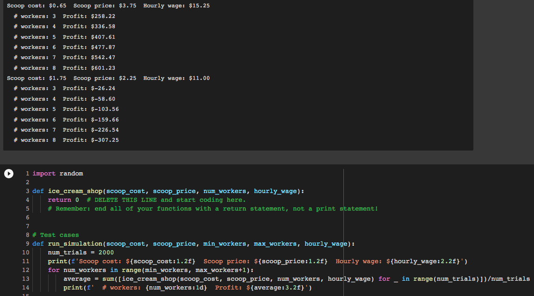Click line number 6 blank line

click(x=28, y=217)
